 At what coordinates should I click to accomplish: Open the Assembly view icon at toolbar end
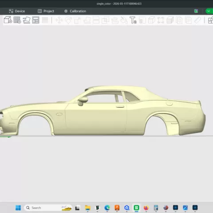(210, 20)
